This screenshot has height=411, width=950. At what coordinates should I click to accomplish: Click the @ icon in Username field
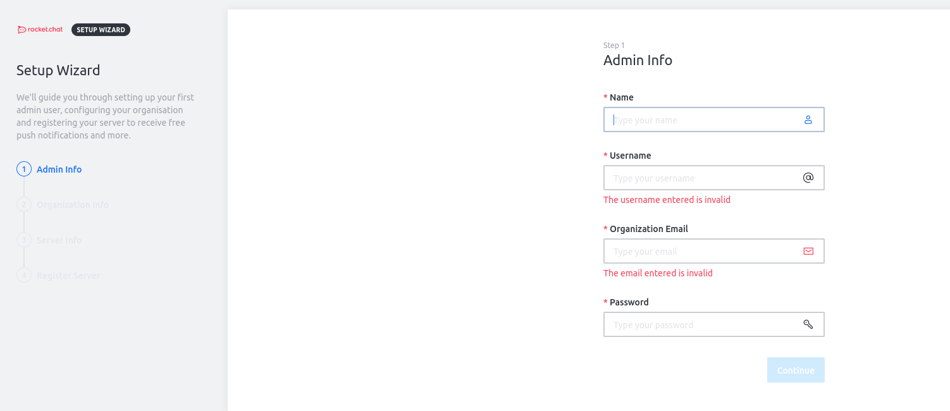pyautogui.click(x=808, y=178)
